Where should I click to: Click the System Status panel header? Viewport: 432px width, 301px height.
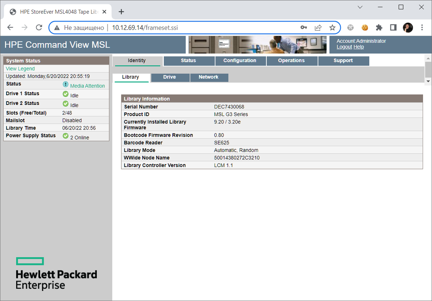point(56,61)
